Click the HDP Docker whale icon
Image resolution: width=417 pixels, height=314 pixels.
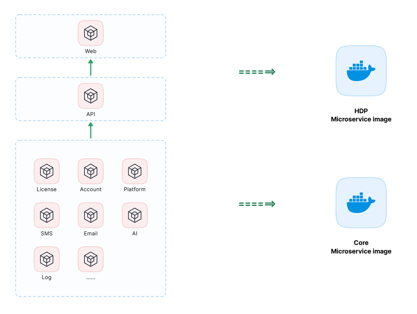tap(361, 71)
